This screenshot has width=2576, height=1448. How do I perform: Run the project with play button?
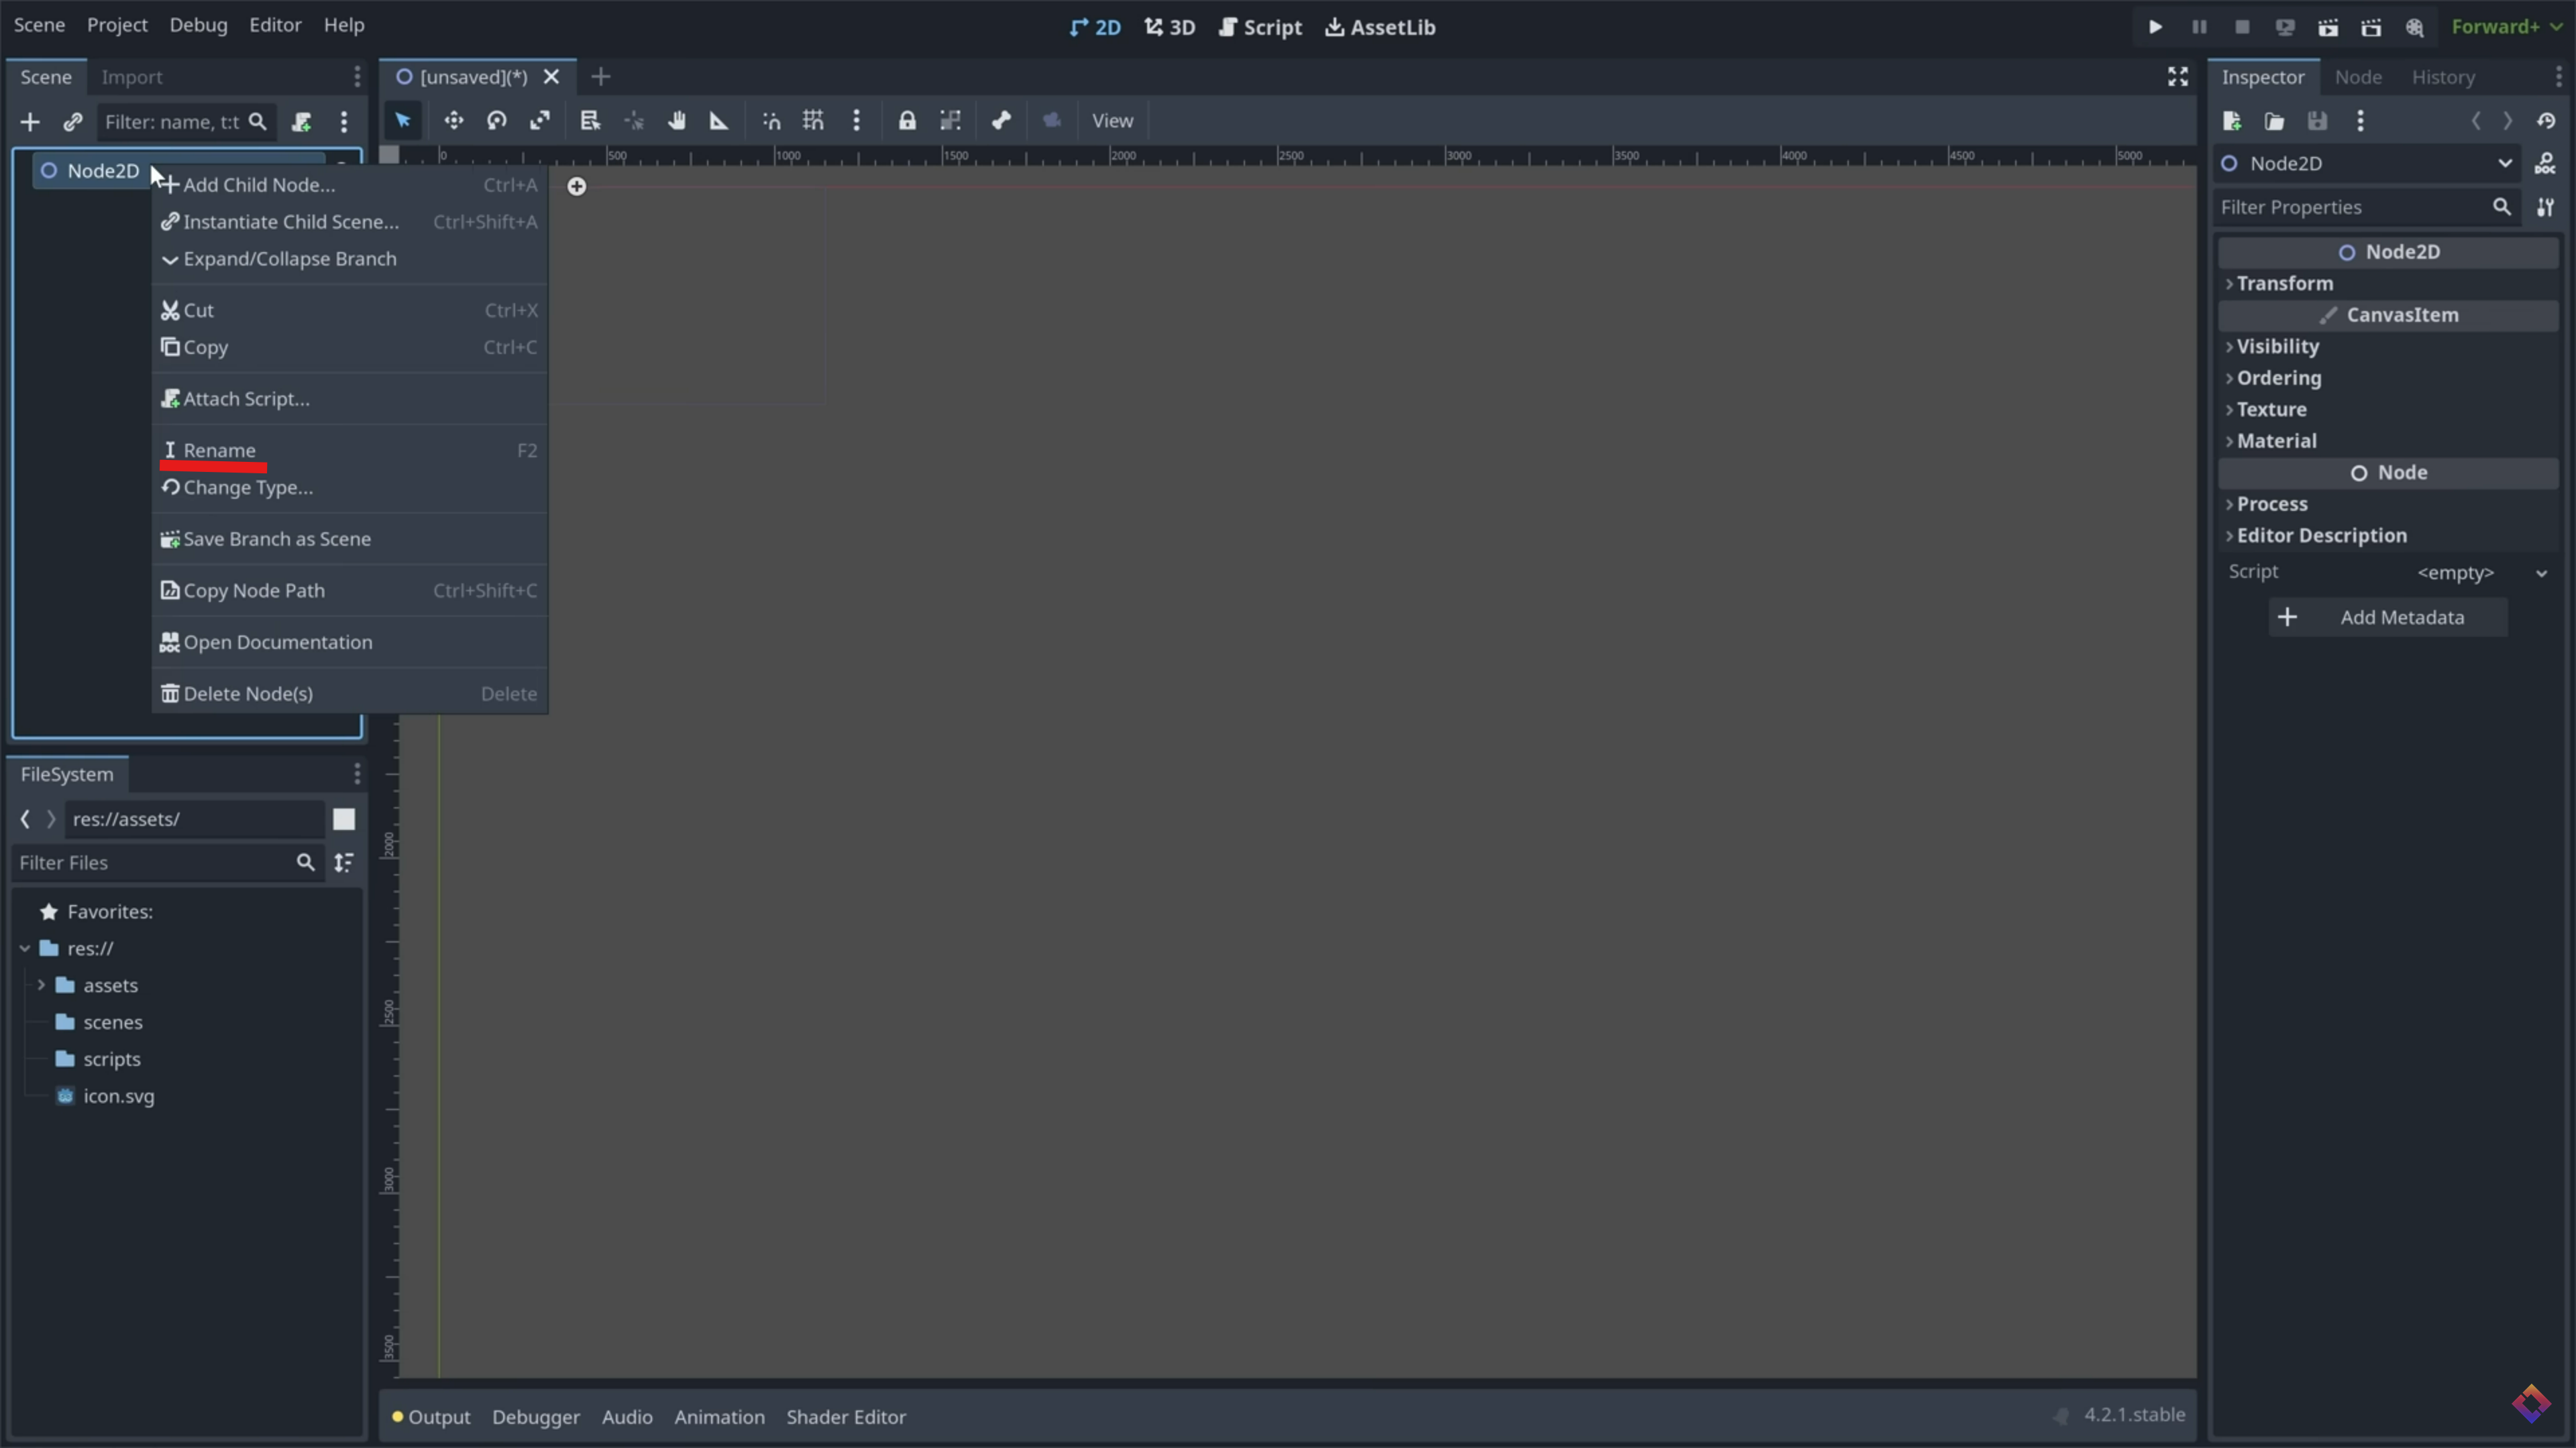point(2155,27)
